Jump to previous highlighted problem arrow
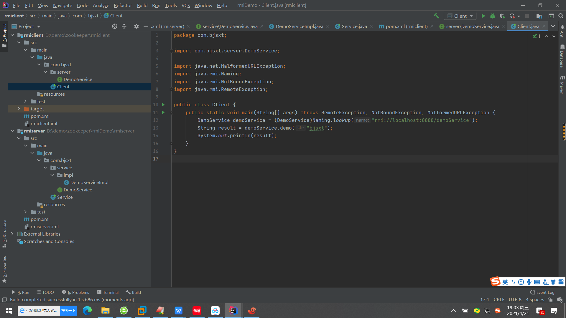The width and height of the screenshot is (566, 318). (x=546, y=36)
